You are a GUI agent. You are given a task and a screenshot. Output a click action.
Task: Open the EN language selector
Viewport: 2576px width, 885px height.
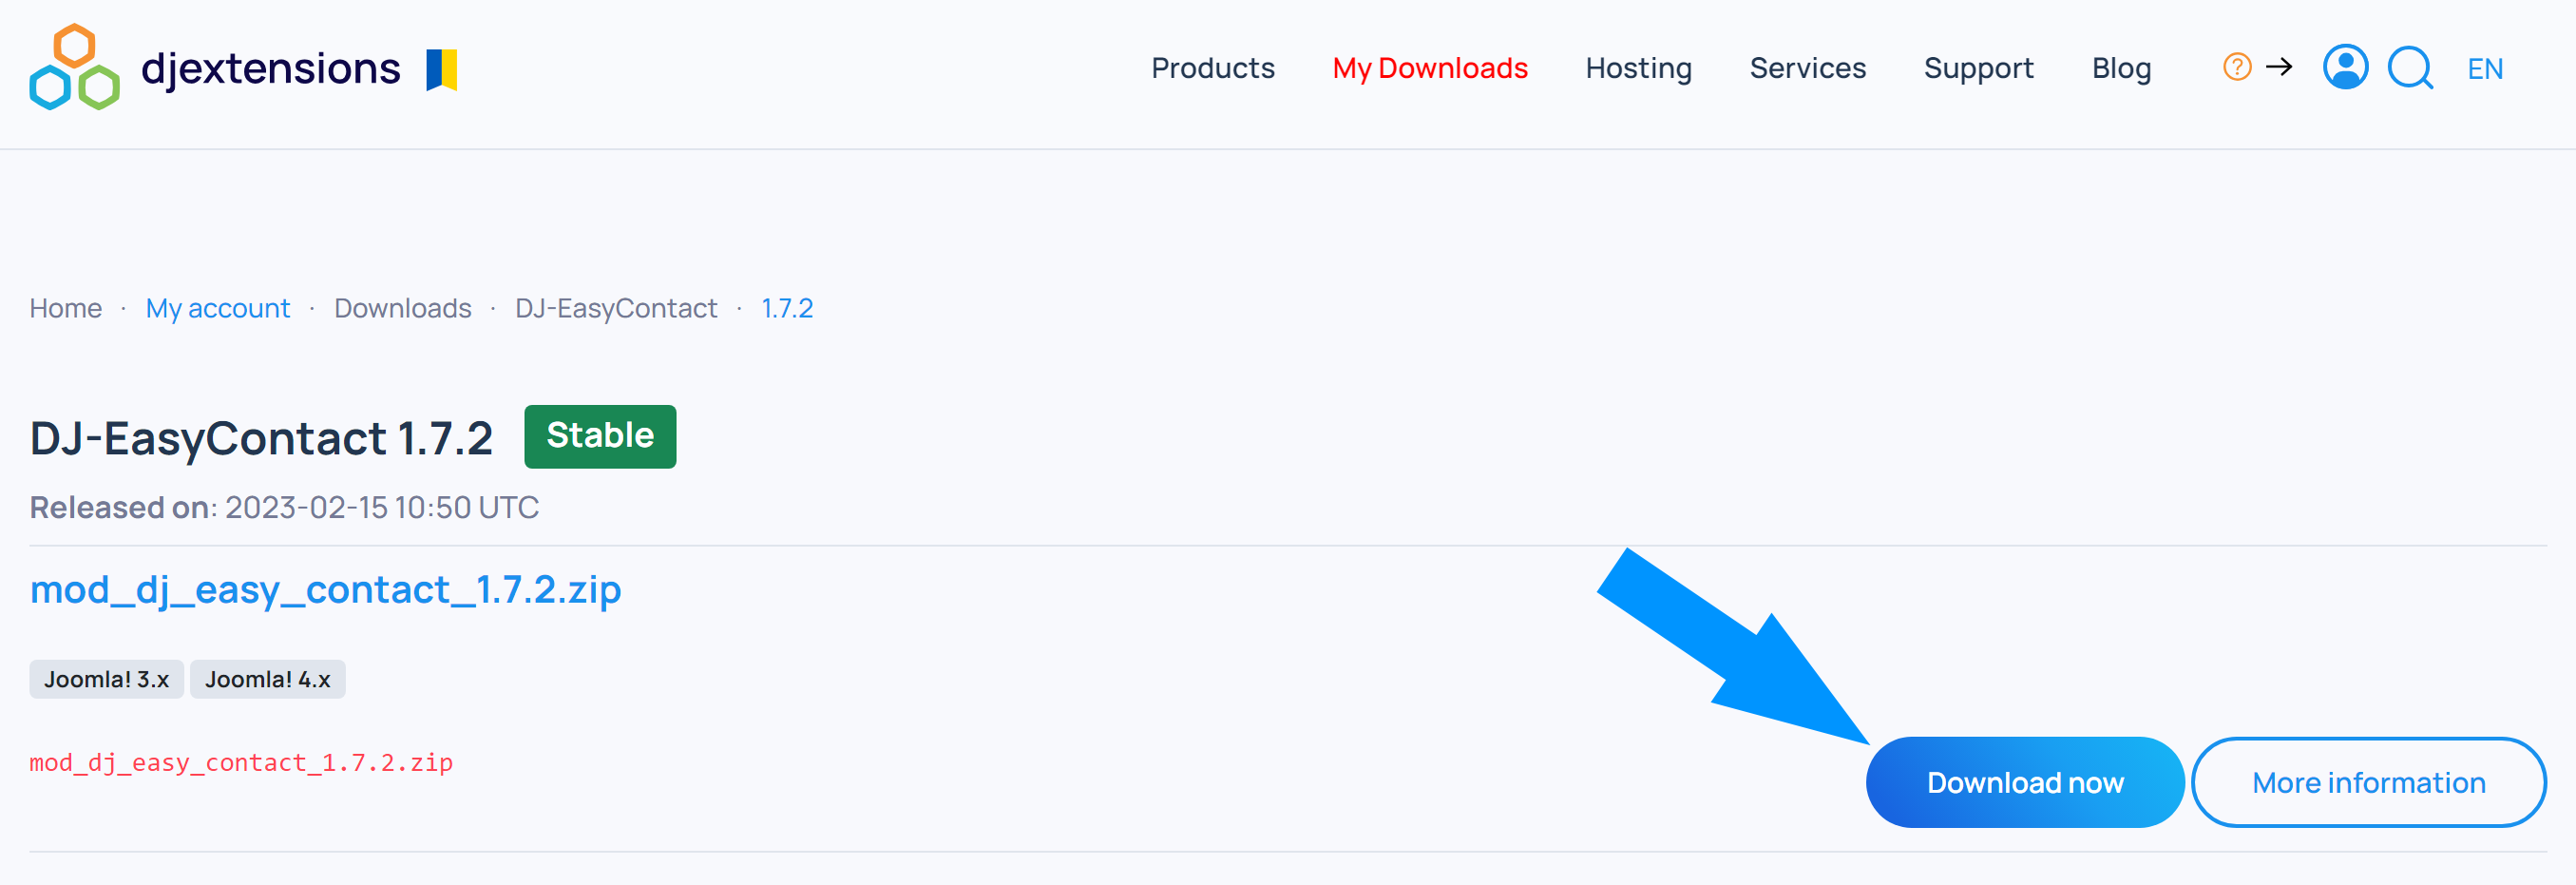coord(2485,69)
